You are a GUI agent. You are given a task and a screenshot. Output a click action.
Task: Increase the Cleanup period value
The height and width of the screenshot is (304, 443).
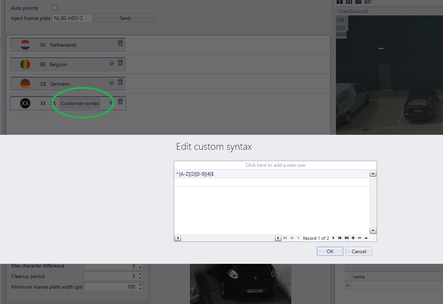[140, 274]
